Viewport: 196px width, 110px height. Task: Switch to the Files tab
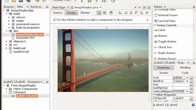tap(20, 7)
